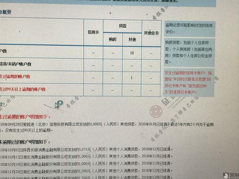Image resolution: width=239 pixels, height=179 pixels.
Task: Click the 10月19日 湖北消费金融 1,000元 record
Action: click(86, 164)
